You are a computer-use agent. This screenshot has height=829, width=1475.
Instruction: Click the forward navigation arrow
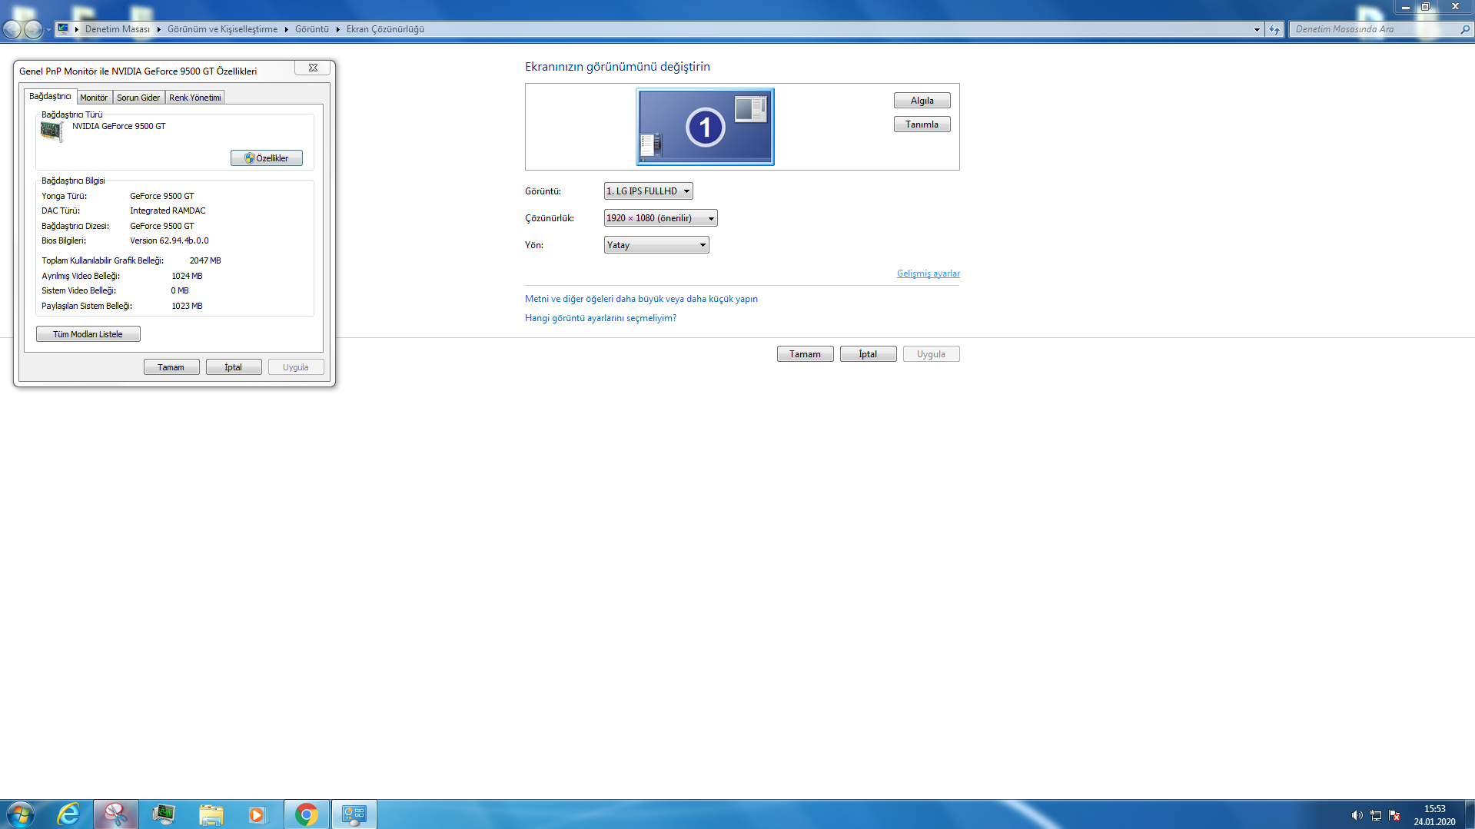coord(33,29)
